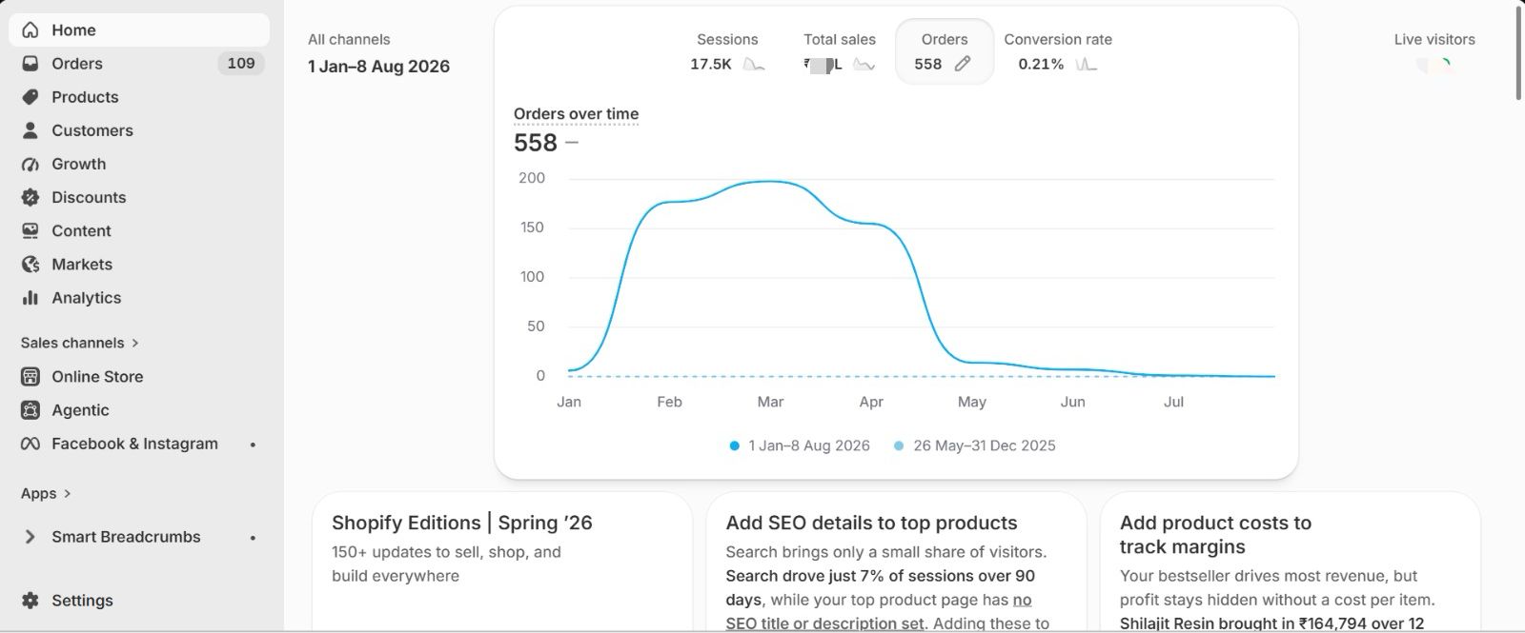Select the Orders metric tab

point(944,51)
